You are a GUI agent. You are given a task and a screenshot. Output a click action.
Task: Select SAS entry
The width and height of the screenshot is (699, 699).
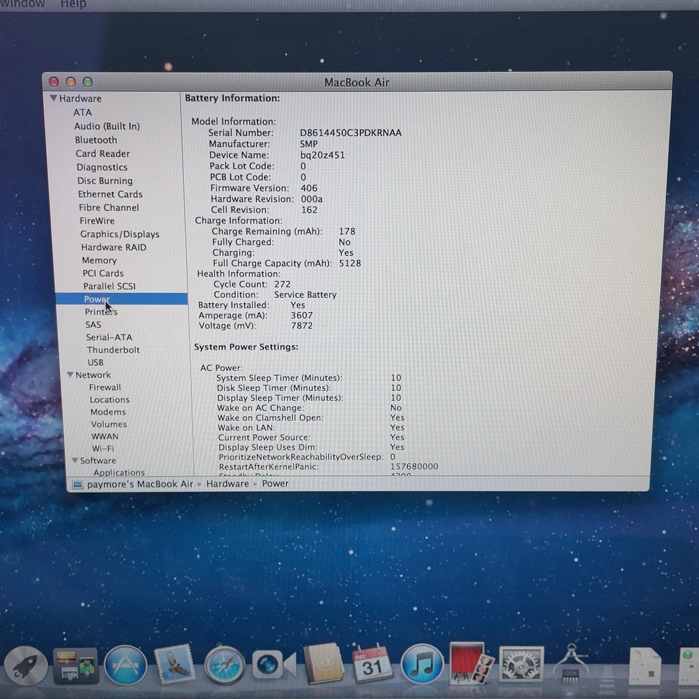click(93, 324)
